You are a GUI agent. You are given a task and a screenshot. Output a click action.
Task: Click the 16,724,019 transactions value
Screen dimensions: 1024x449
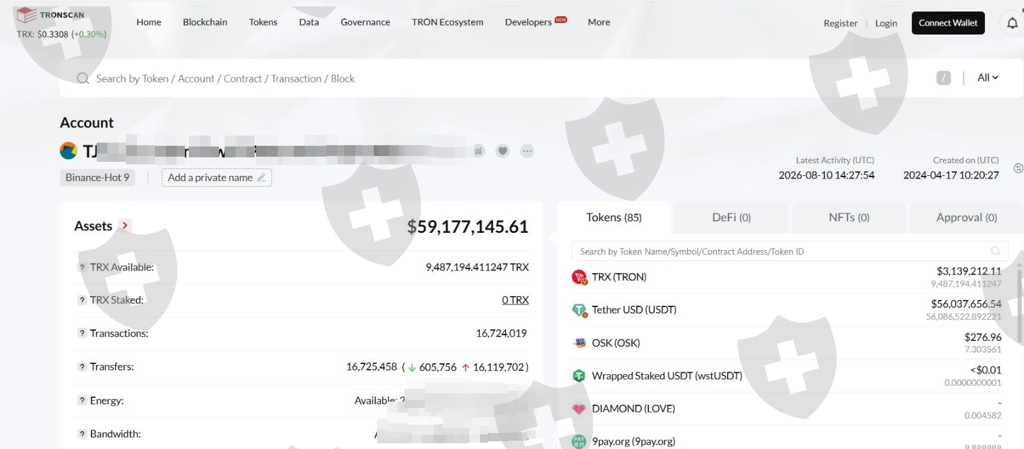(x=501, y=333)
